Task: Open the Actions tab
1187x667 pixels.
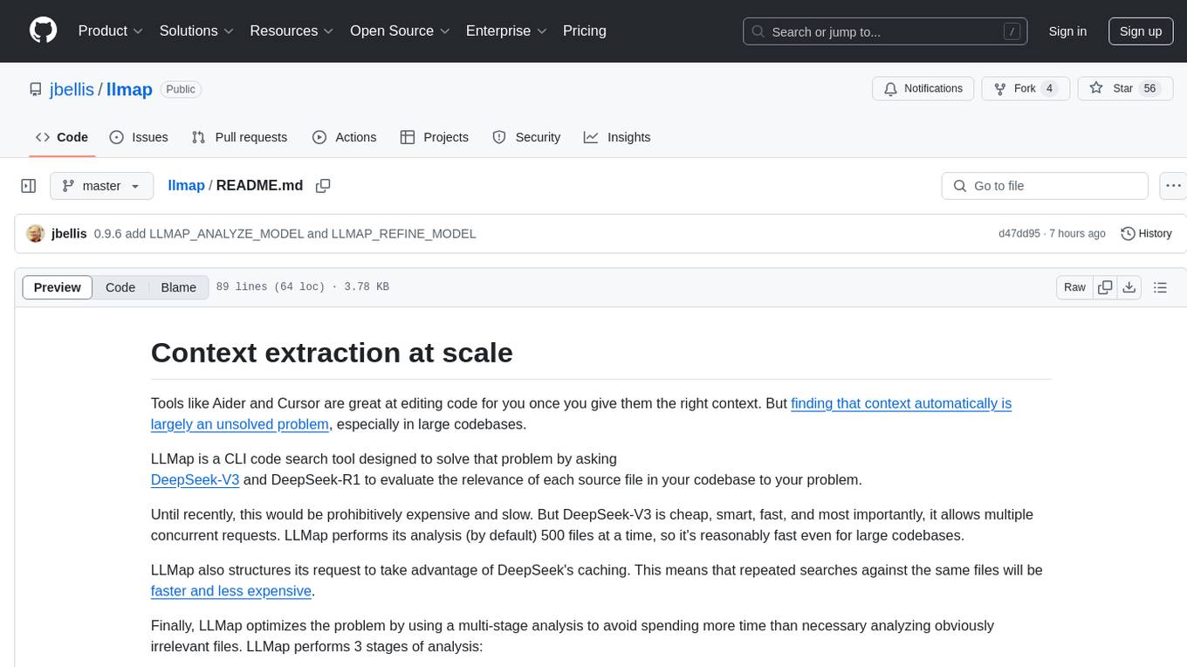Action: tap(344, 137)
